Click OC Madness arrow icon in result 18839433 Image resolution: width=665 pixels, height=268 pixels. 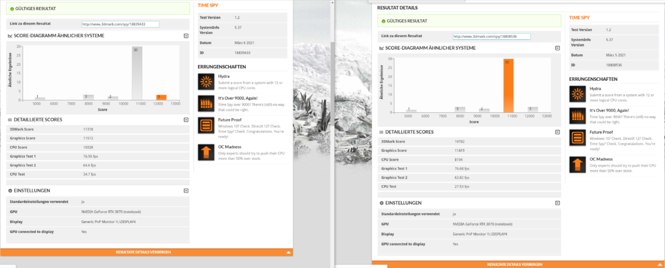point(206,153)
